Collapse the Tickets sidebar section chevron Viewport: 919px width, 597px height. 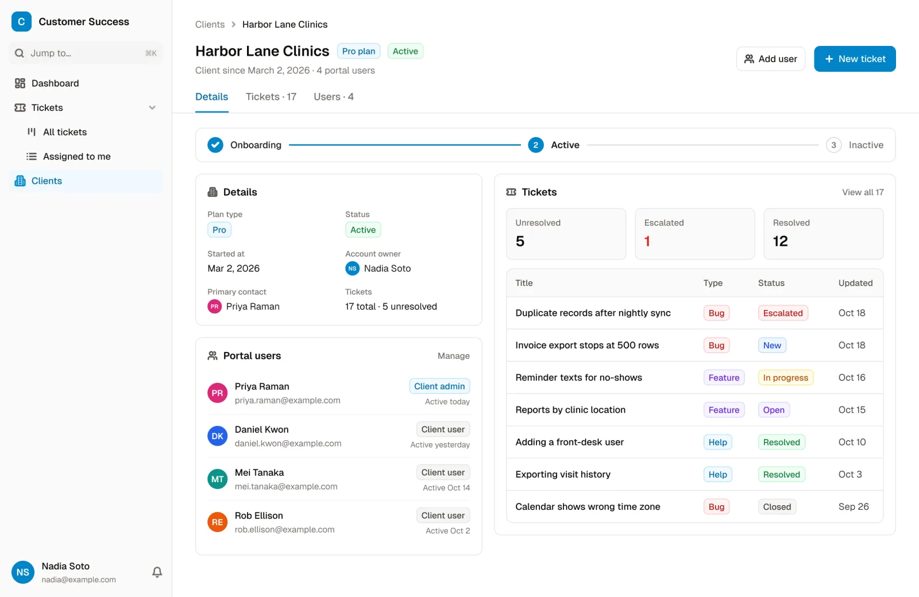click(x=152, y=108)
